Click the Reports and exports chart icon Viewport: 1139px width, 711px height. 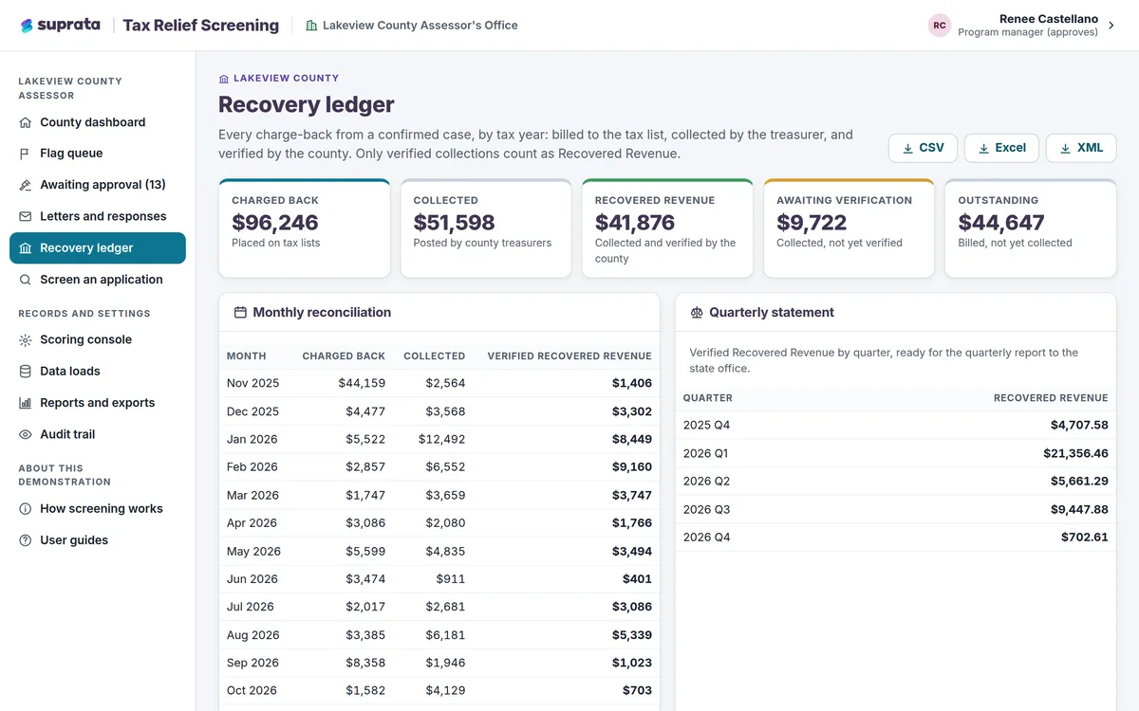pos(26,403)
